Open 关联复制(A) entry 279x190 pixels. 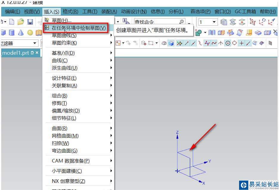click(79, 85)
